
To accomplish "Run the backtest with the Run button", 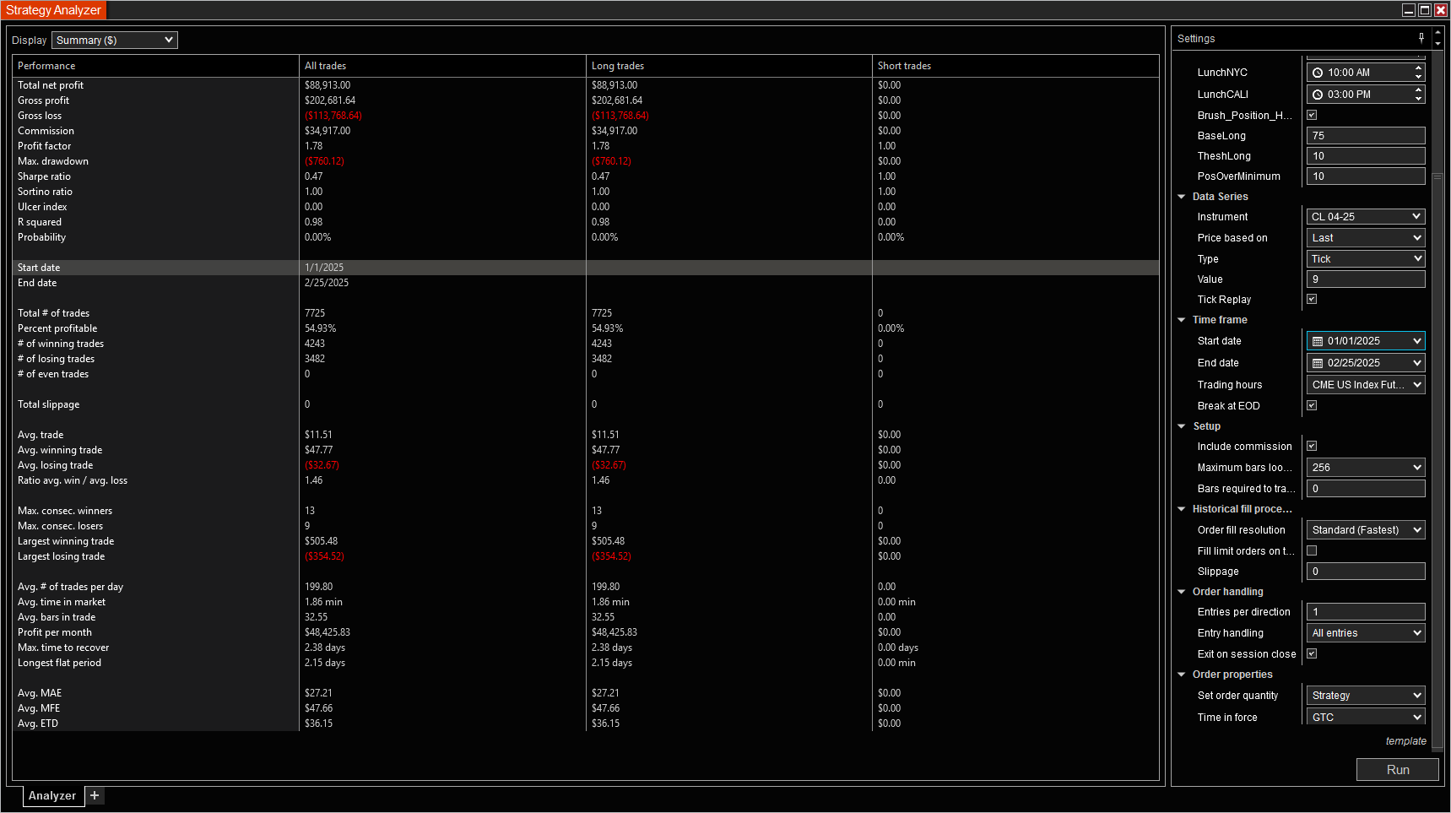I will [1398, 770].
